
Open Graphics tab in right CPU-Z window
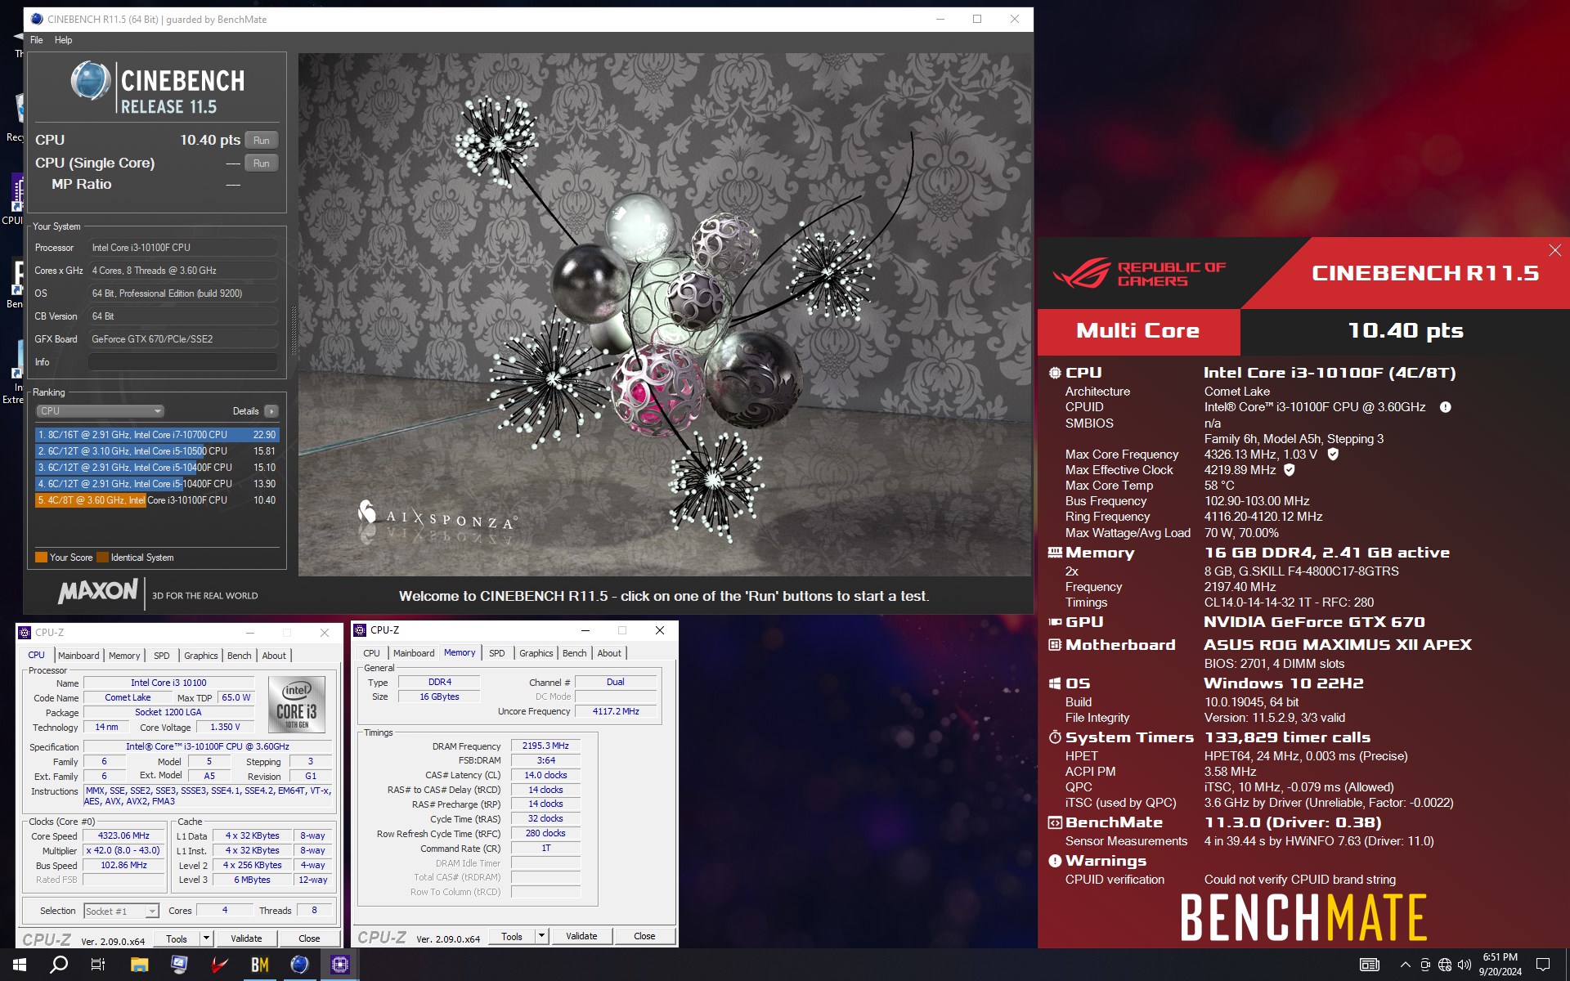(536, 653)
